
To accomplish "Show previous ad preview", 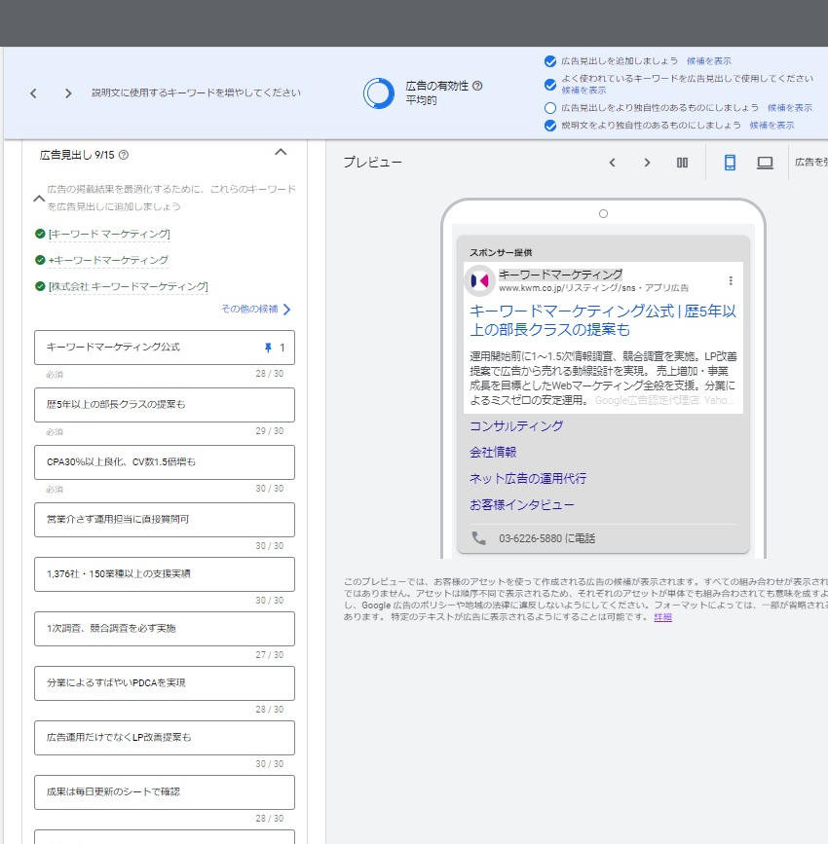I will [x=612, y=163].
